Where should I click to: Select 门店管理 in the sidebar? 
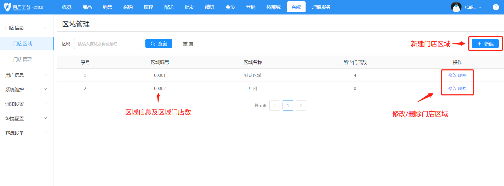[x=23, y=59]
